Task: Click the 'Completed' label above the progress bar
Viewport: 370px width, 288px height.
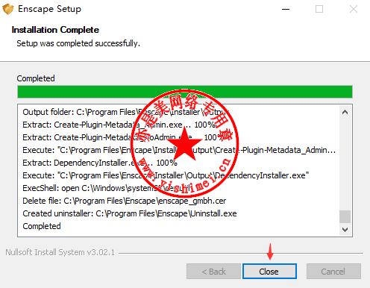Action: pos(36,78)
